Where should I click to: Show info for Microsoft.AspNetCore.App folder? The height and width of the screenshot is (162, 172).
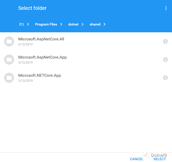165,60
